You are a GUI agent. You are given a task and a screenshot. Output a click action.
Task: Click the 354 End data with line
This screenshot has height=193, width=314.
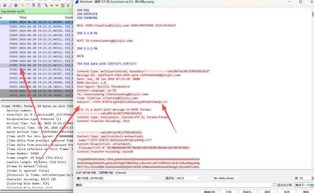107,64
